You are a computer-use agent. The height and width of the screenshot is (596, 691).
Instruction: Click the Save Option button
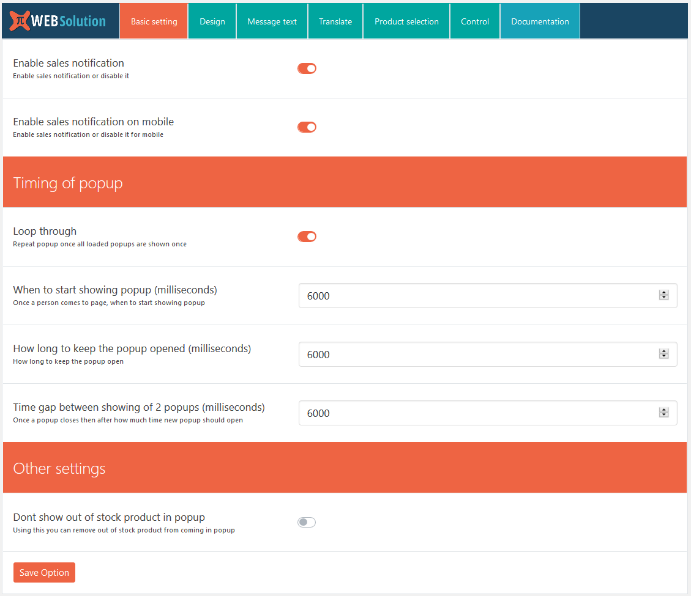[43, 572]
